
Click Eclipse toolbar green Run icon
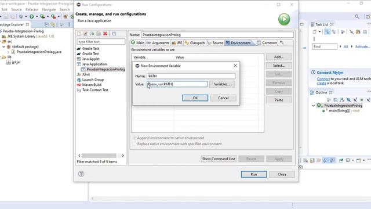tap(31, 16)
